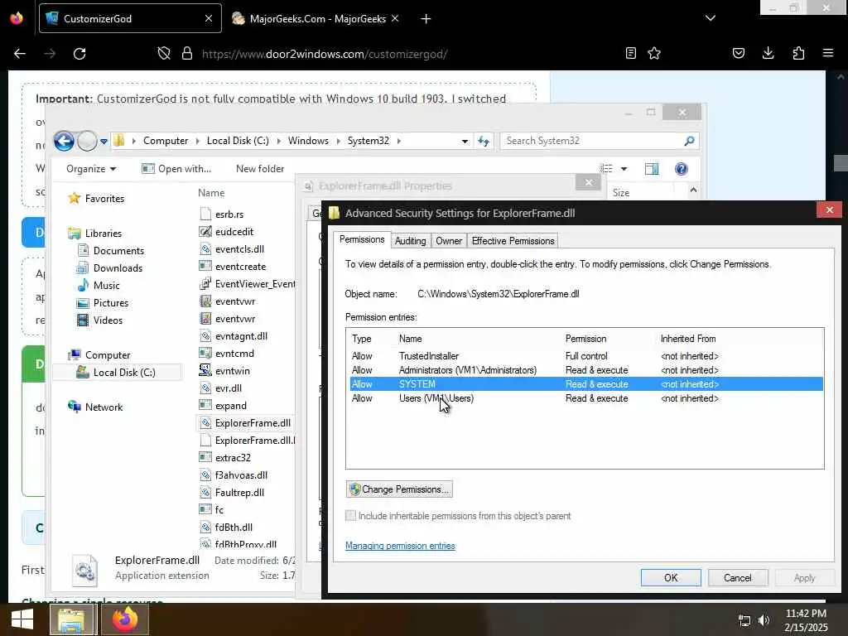Open Firefox hamburger menu
This screenshot has height=636, width=848.
[828, 53]
